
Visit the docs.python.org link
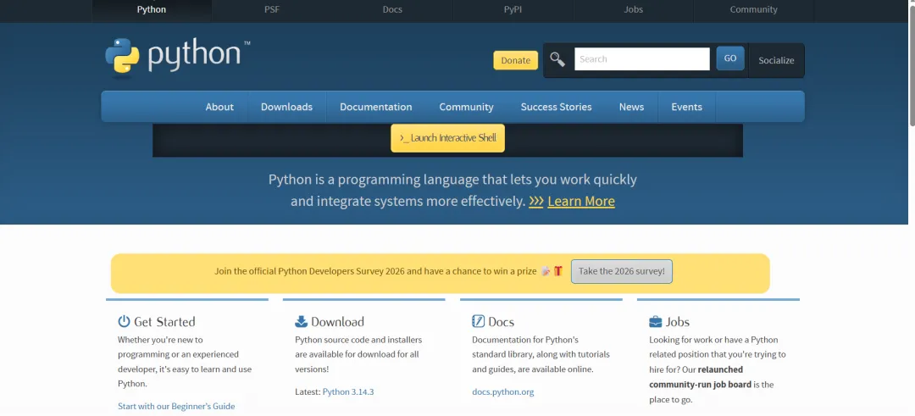click(503, 392)
